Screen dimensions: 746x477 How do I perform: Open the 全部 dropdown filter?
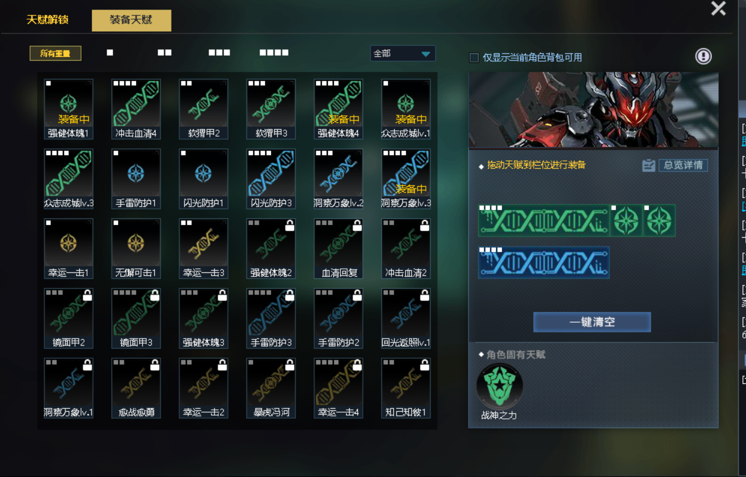pyautogui.click(x=403, y=53)
